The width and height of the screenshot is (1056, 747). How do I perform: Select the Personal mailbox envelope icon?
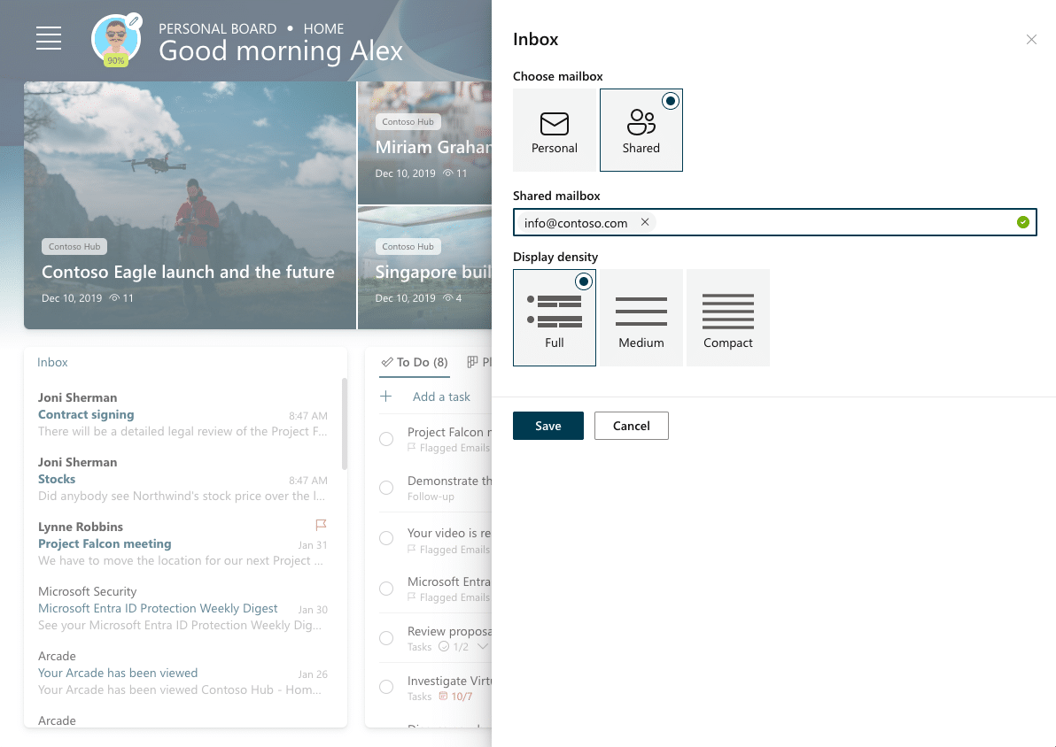tap(554, 124)
